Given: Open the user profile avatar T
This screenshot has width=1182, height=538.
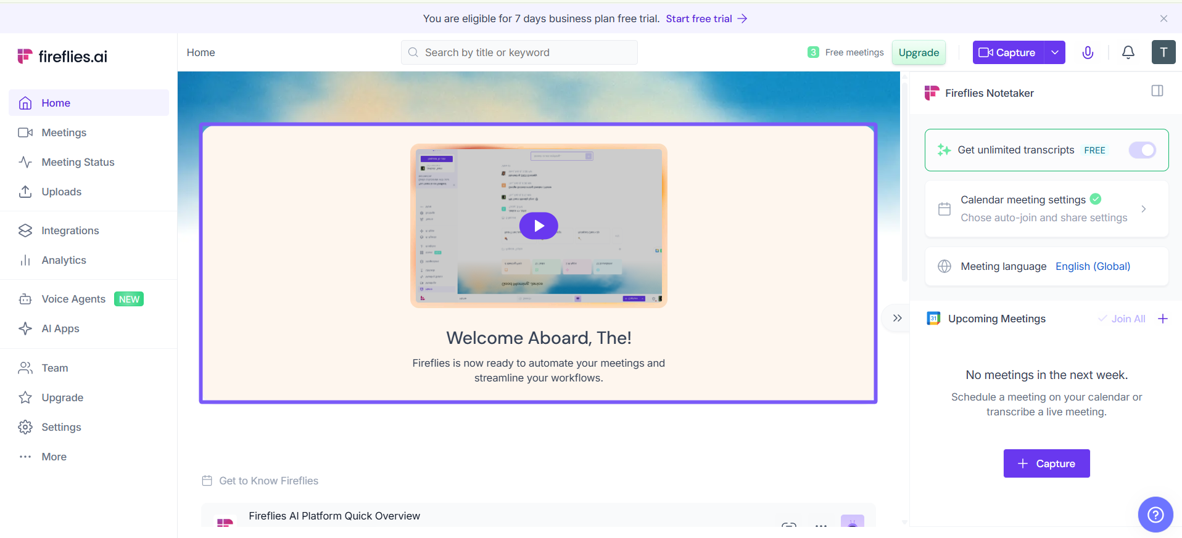Looking at the screenshot, I should 1163,52.
